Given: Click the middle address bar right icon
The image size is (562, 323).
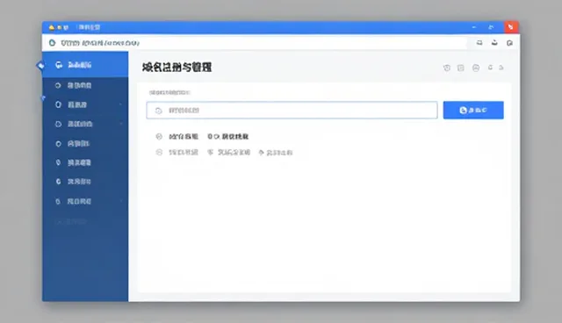Looking at the screenshot, I should point(494,43).
